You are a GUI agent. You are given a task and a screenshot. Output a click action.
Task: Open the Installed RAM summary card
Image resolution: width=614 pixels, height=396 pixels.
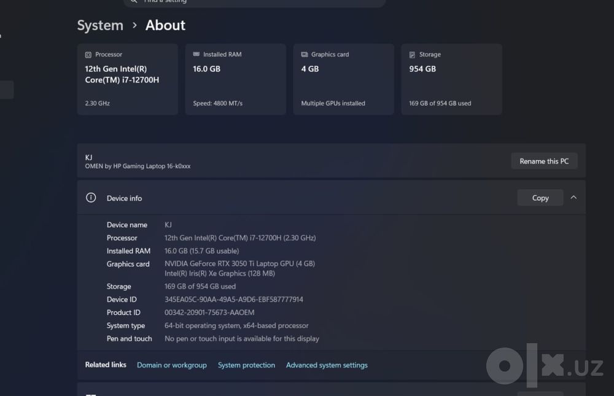click(235, 79)
